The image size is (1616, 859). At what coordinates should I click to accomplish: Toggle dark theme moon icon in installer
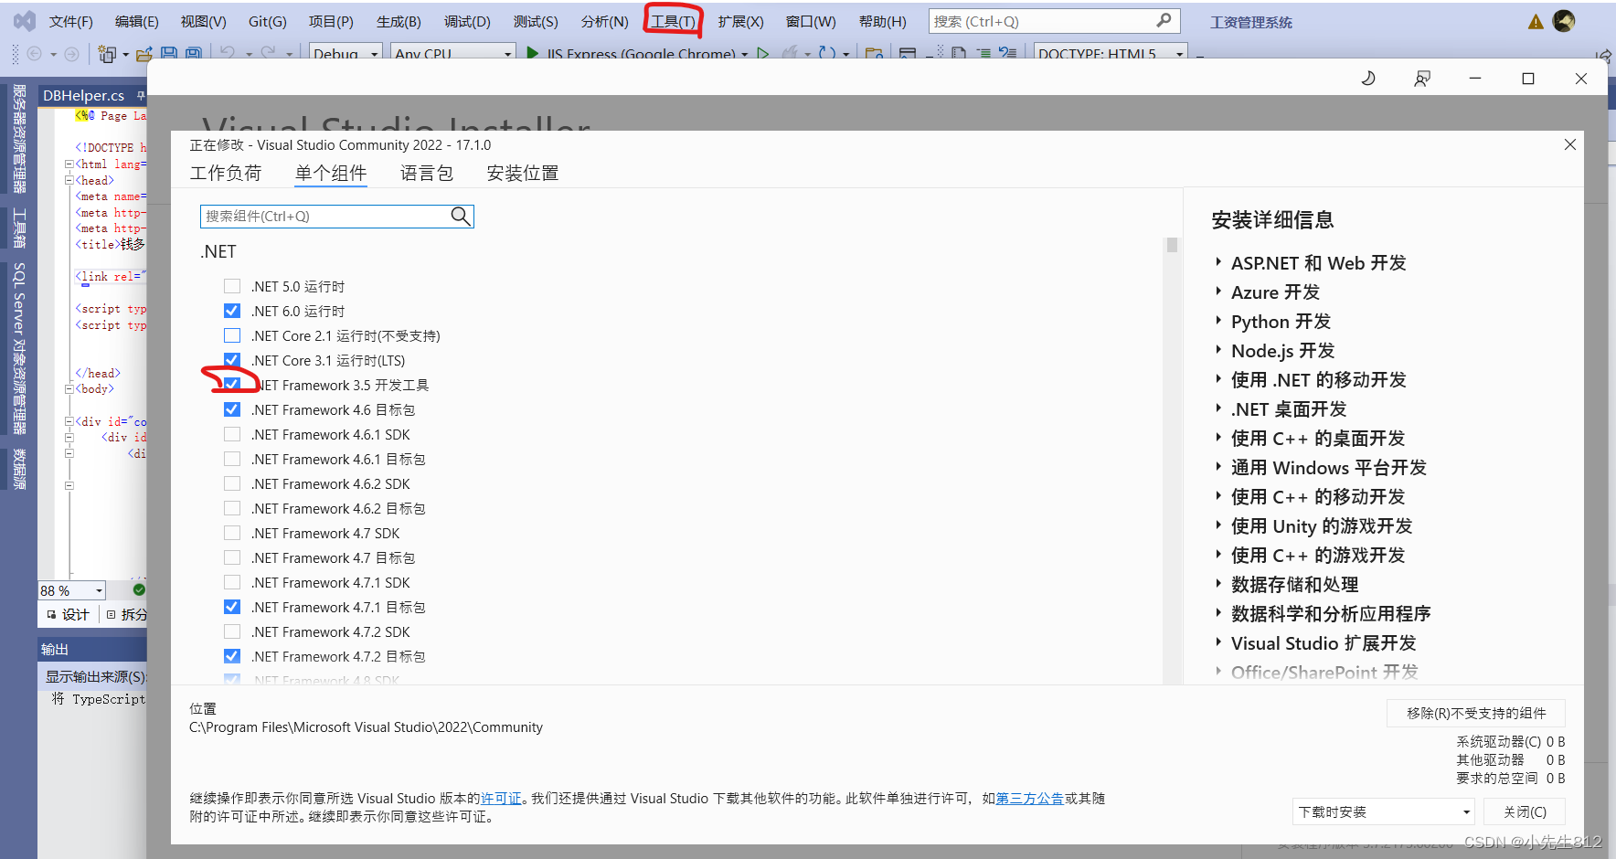[x=1368, y=79]
